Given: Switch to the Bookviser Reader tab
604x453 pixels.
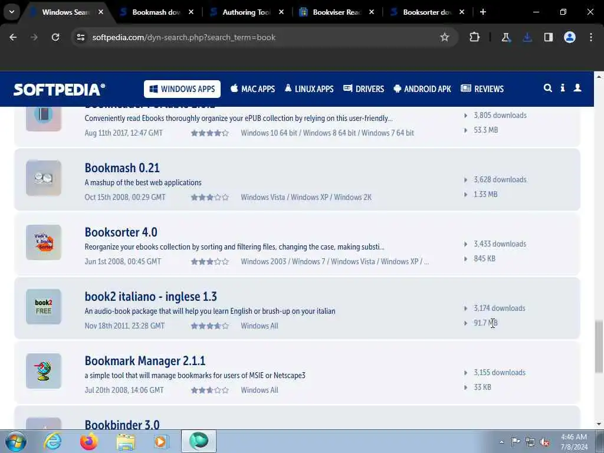Looking at the screenshot, I should coord(337,12).
